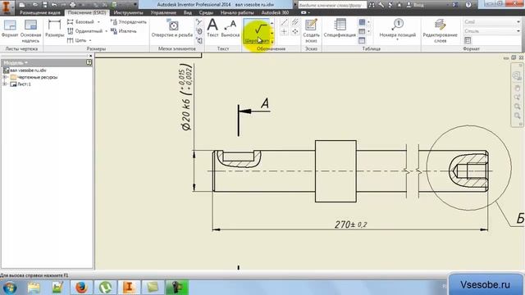The image size is (525, 295).
Task: Open the navigation wheel on navigation bar
Action: (x=517, y=75)
